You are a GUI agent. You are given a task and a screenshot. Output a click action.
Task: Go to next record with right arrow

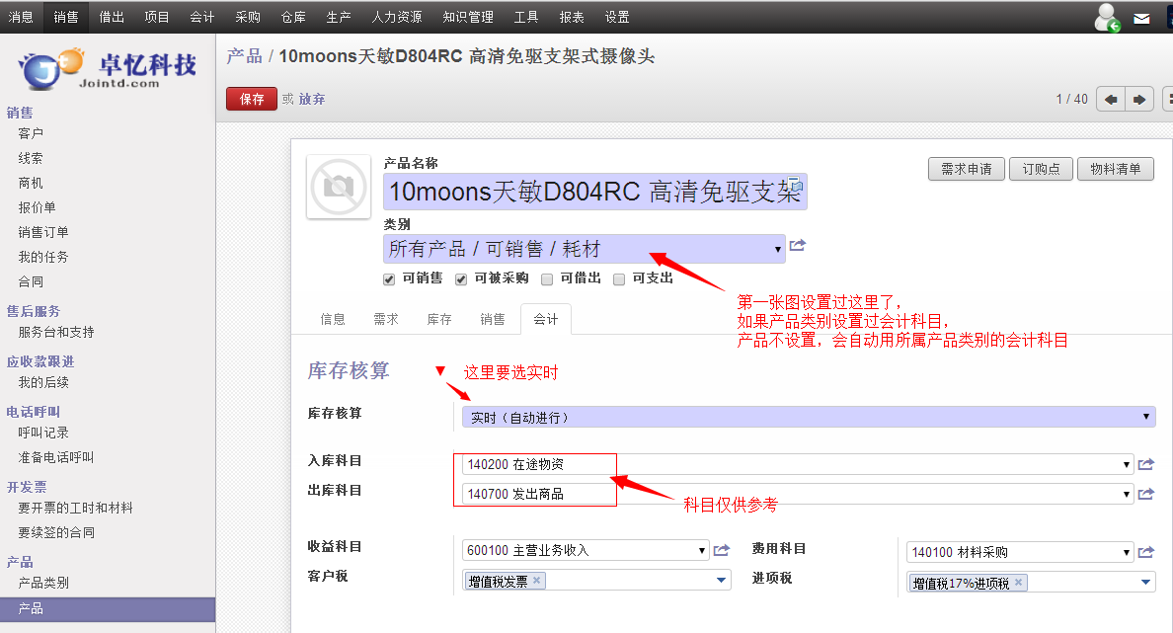pyautogui.click(x=1139, y=99)
